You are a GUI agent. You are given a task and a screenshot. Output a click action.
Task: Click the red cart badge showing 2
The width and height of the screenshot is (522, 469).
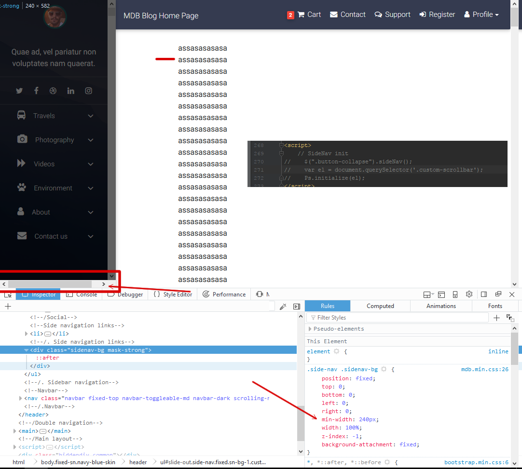pyautogui.click(x=290, y=15)
